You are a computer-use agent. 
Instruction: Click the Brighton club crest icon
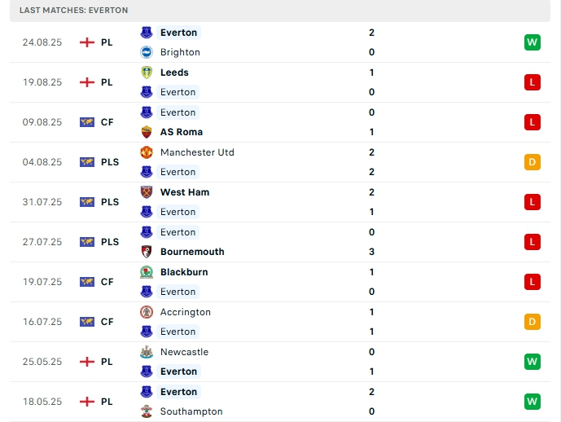(x=147, y=52)
